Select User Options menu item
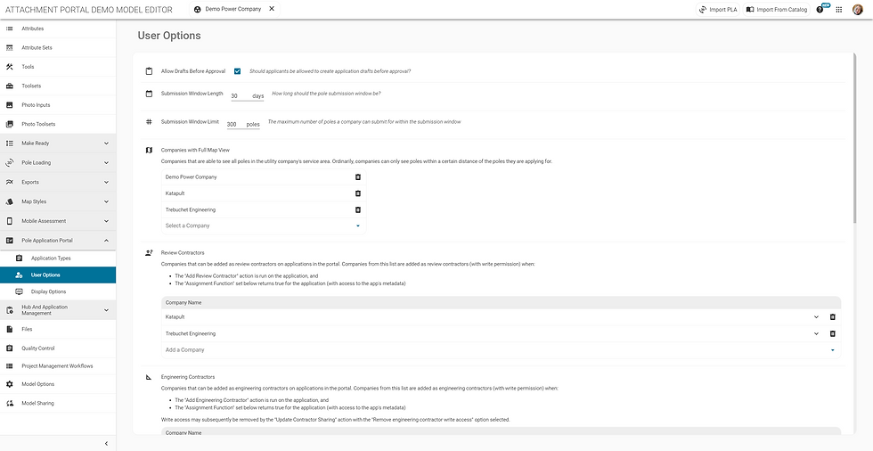Viewport: 873px width, 451px height. [x=58, y=275]
